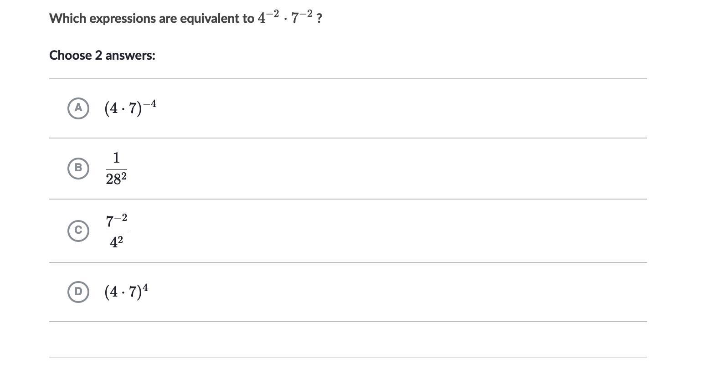This screenshot has width=709, height=369.
Task: Click the 4^-2 · 7^-2 expression in question
Action: click(285, 17)
